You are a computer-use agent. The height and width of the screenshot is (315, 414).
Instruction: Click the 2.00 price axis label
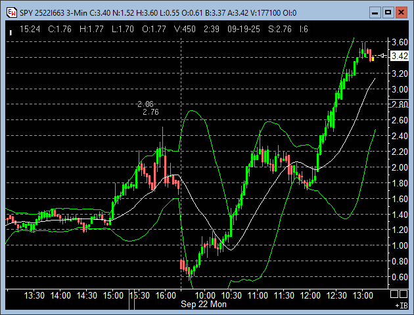coord(399,167)
